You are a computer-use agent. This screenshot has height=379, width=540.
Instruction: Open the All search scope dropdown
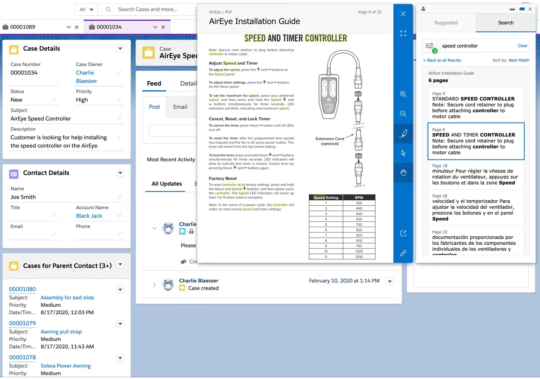pyautogui.click(x=86, y=9)
